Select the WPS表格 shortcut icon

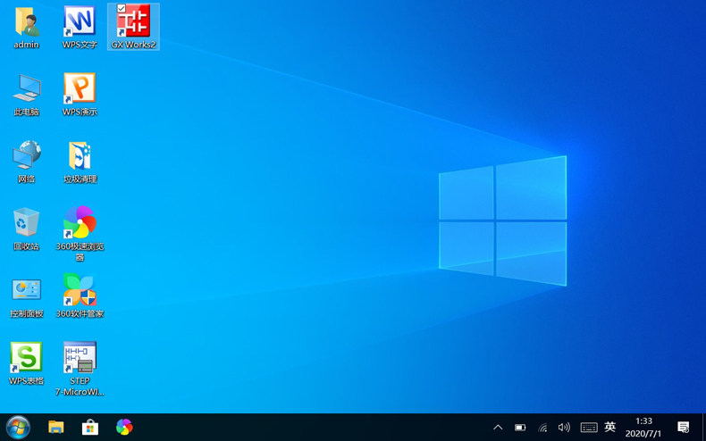click(26, 357)
